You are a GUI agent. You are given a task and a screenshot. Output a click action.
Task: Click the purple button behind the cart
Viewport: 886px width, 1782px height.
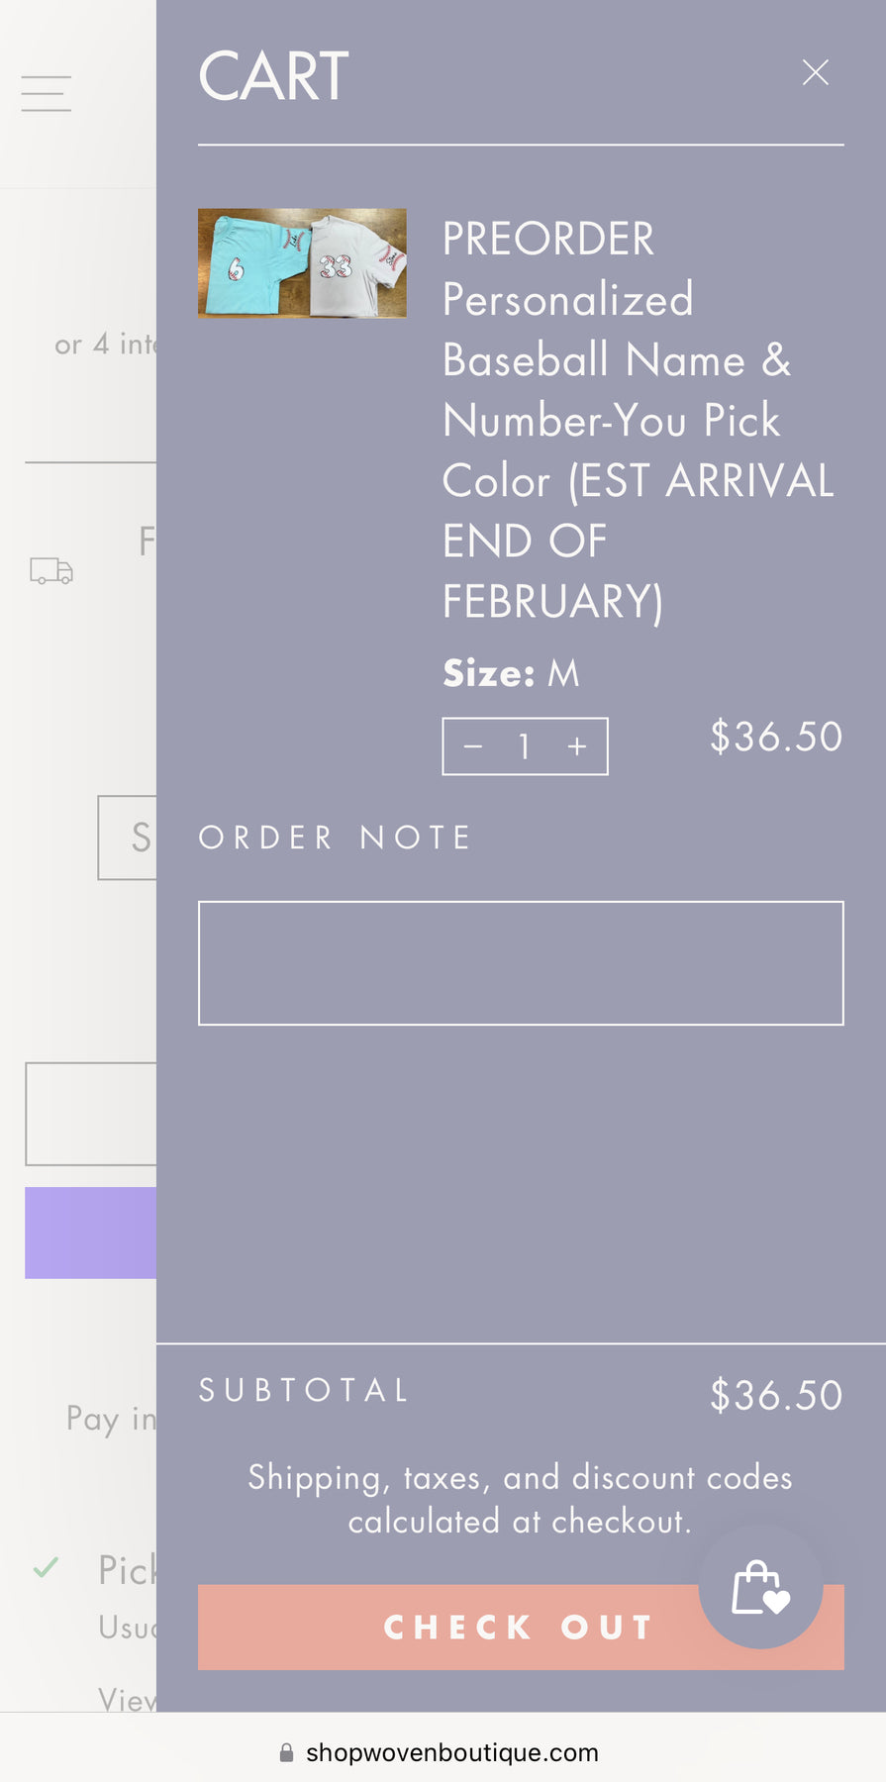(x=91, y=1233)
